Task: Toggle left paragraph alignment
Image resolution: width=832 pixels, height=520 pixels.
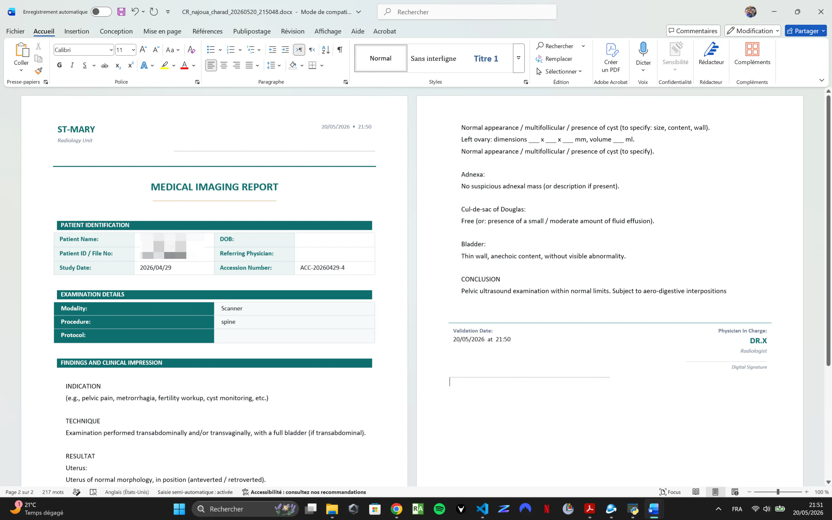Action: (211, 65)
